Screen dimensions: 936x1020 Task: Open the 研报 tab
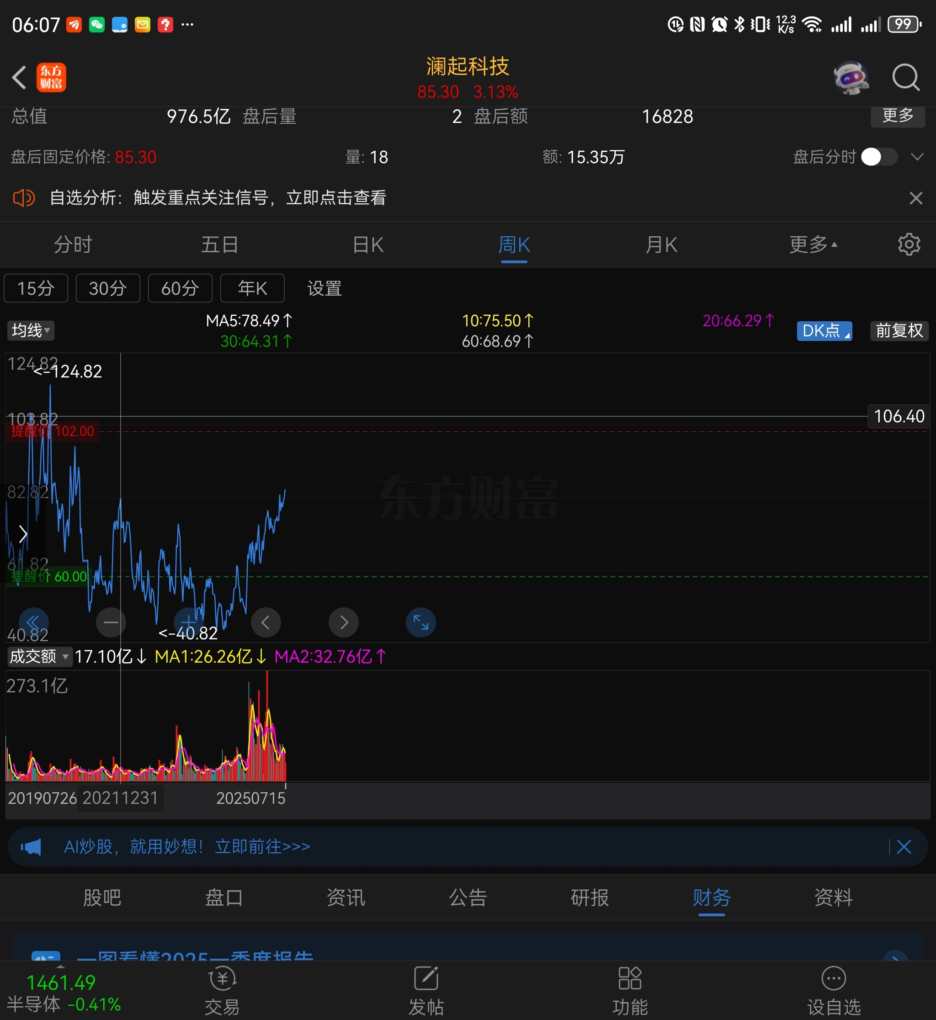click(x=590, y=898)
